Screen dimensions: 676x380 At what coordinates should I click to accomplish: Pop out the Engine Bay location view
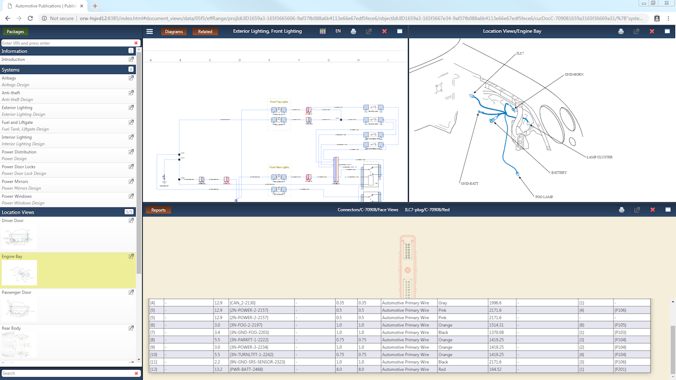tap(637, 31)
